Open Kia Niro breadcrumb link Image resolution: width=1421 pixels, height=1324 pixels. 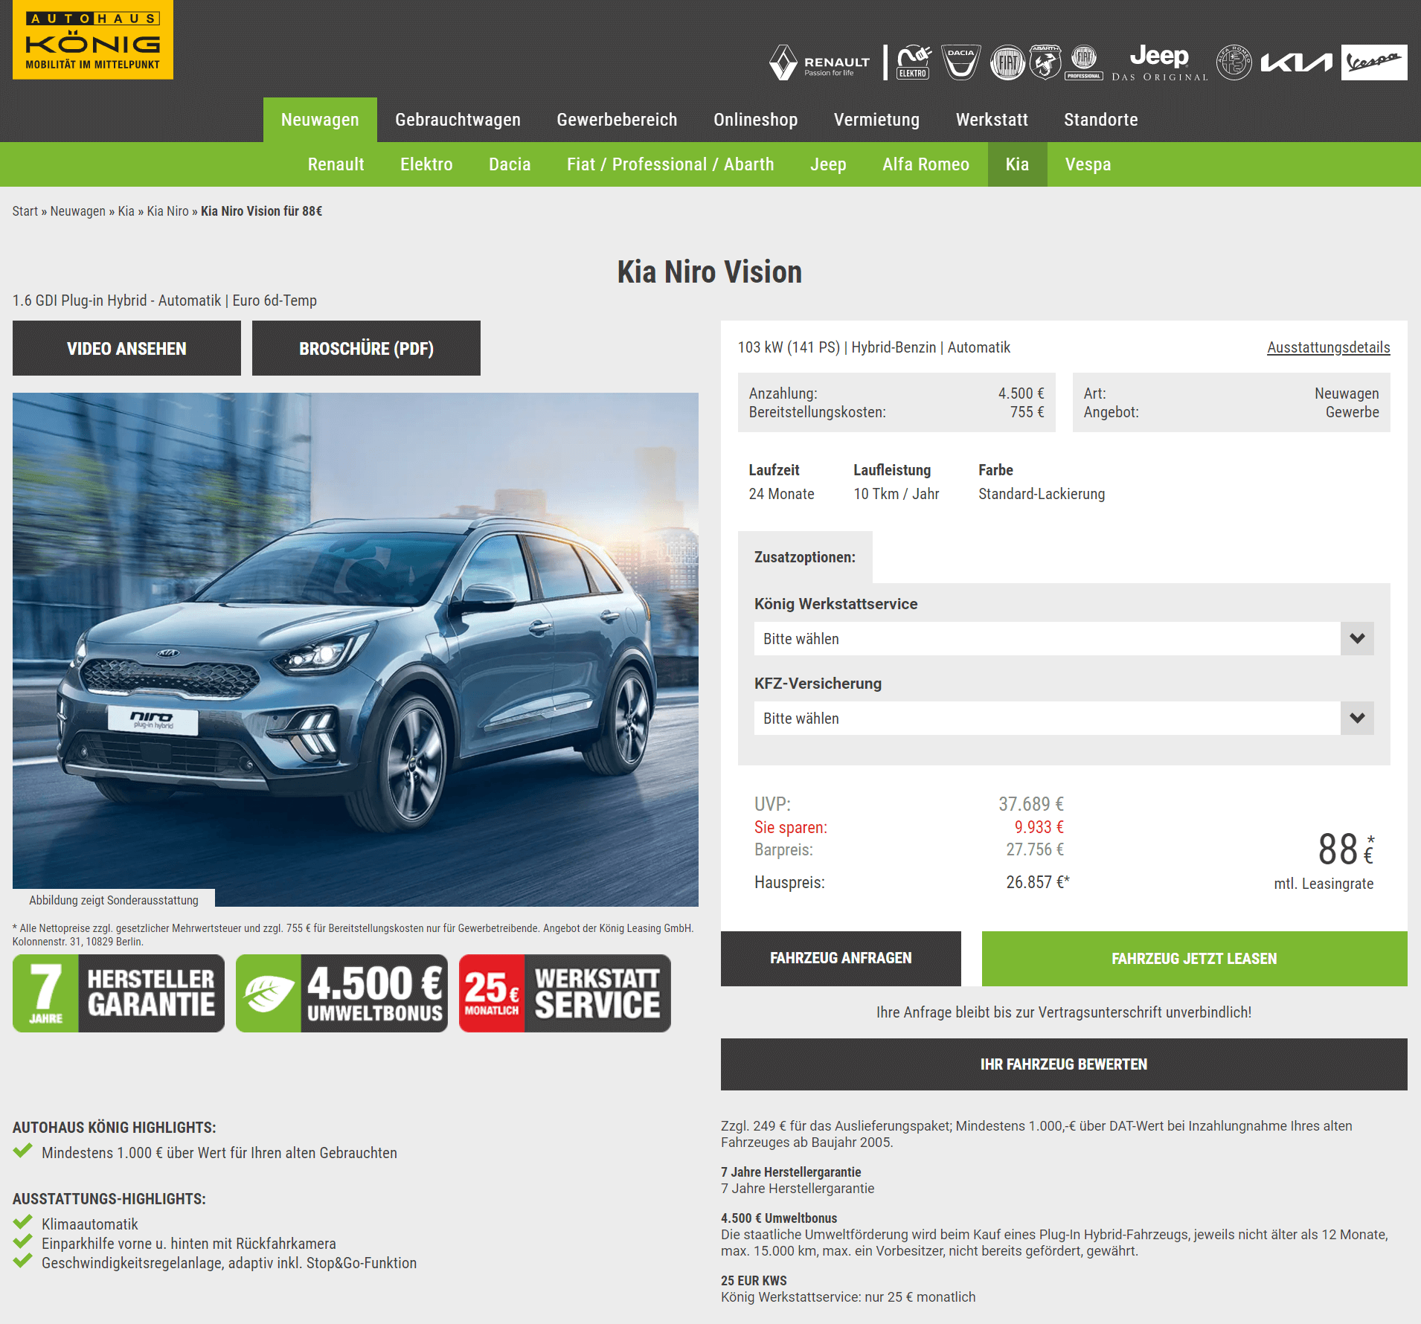(x=168, y=211)
